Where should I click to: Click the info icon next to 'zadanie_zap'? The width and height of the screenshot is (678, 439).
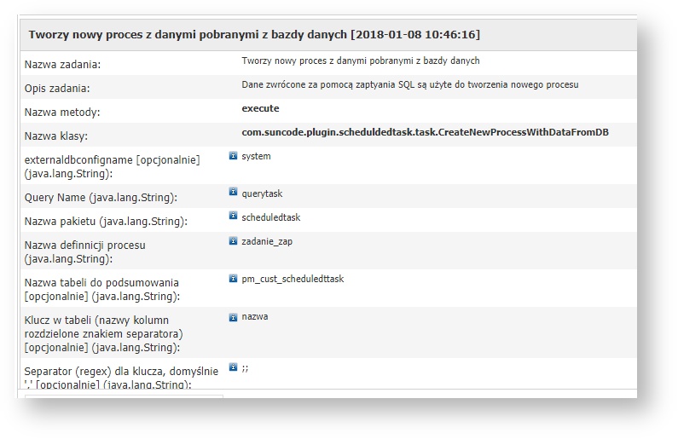click(233, 241)
